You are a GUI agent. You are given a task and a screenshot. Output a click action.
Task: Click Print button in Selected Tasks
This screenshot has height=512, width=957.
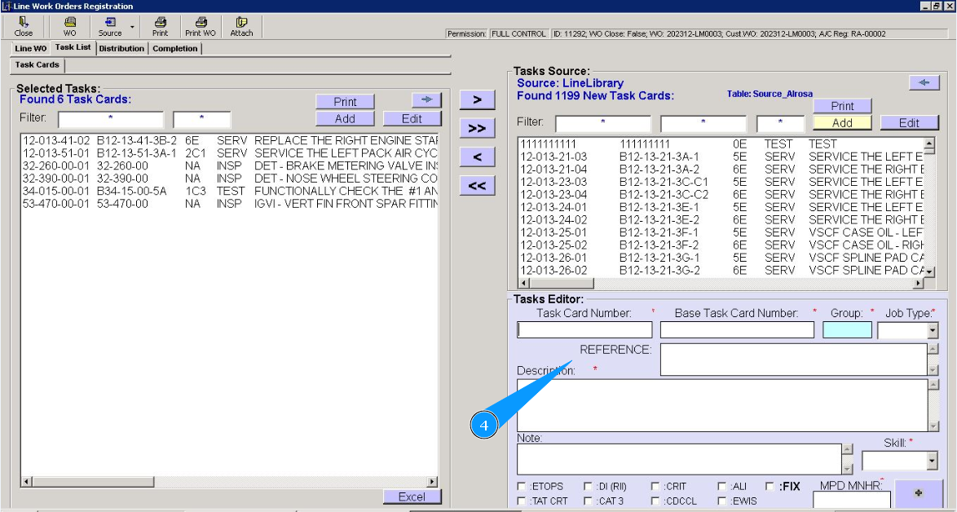coord(345,102)
